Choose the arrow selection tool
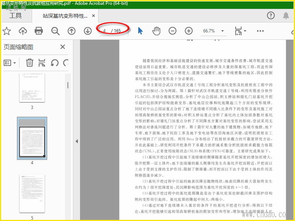295x221 pixels. (x=140, y=31)
